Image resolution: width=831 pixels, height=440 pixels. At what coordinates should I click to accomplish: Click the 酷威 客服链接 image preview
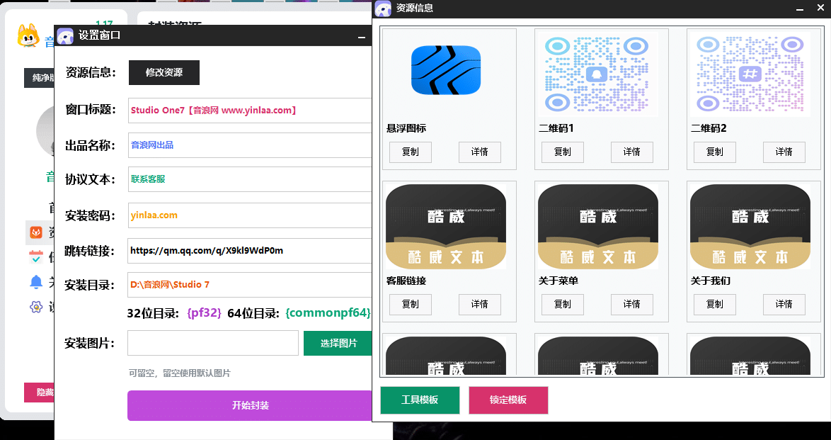click(445, 225)
